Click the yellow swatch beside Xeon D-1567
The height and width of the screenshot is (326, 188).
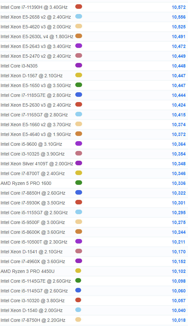click(79, 75)
